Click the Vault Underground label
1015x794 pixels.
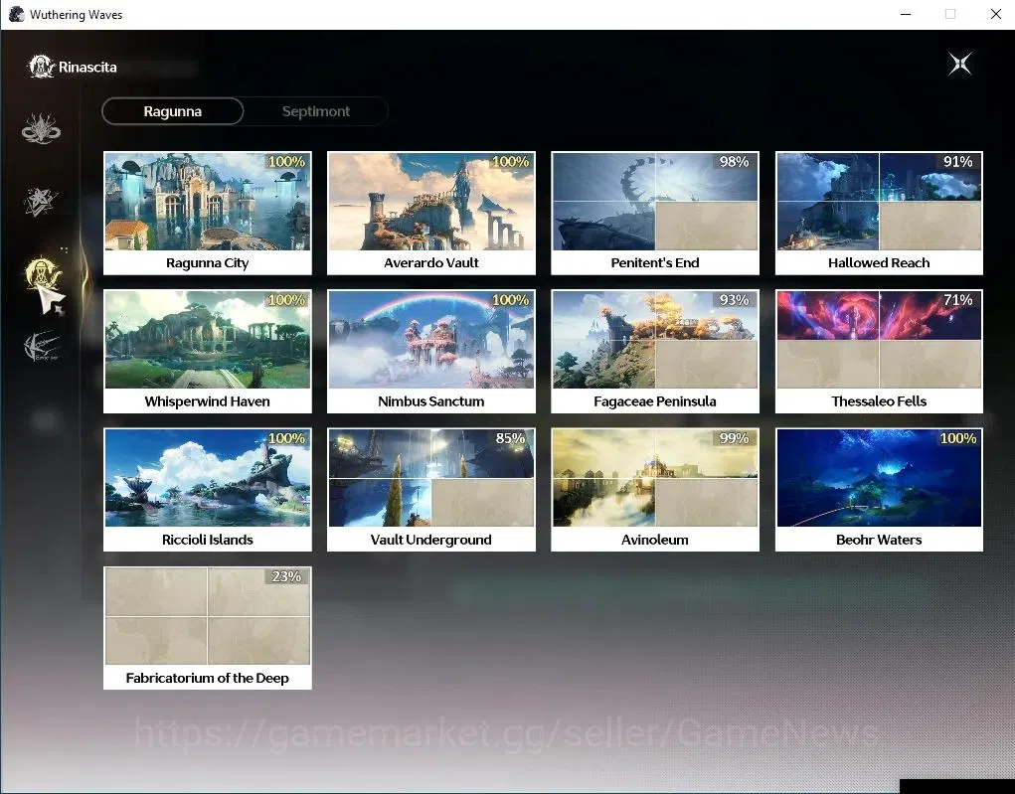(431, 540)
